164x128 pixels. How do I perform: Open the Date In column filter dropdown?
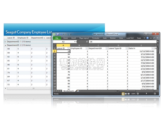(153, 48)
